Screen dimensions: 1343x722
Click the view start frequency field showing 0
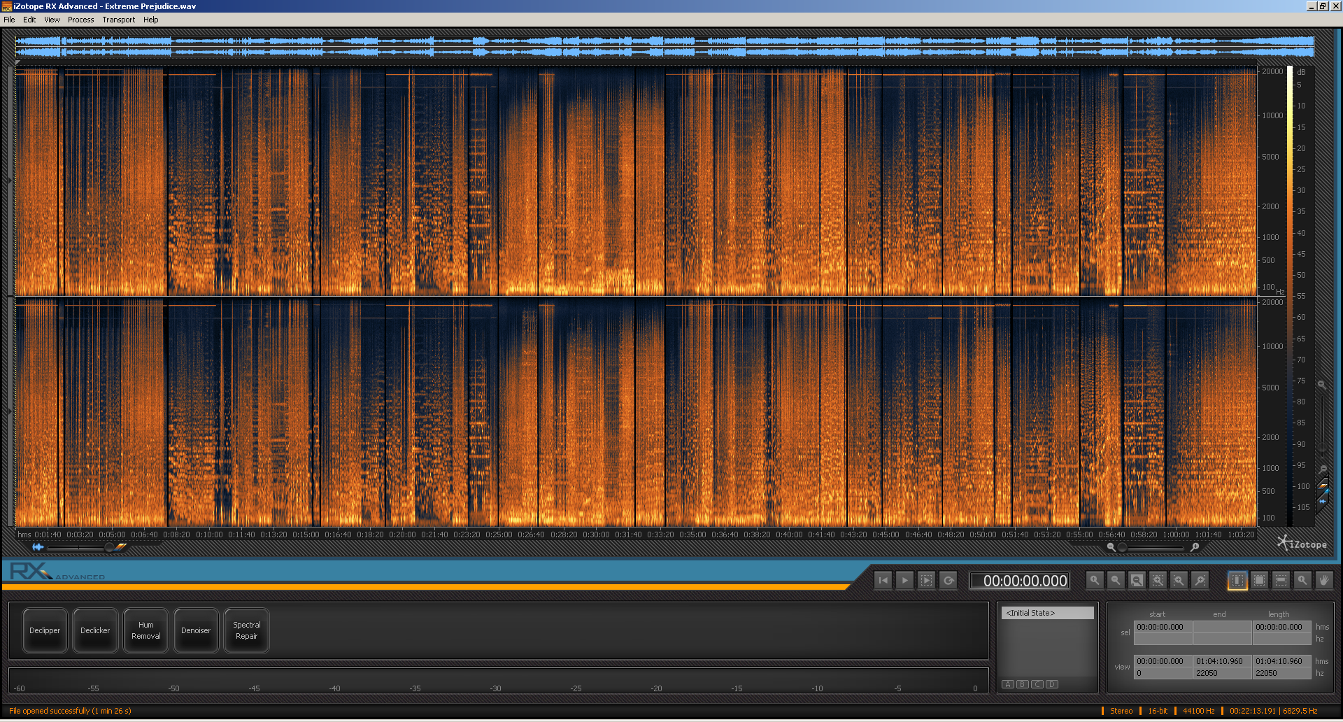pyautogui.click(x=1163, y=673)
